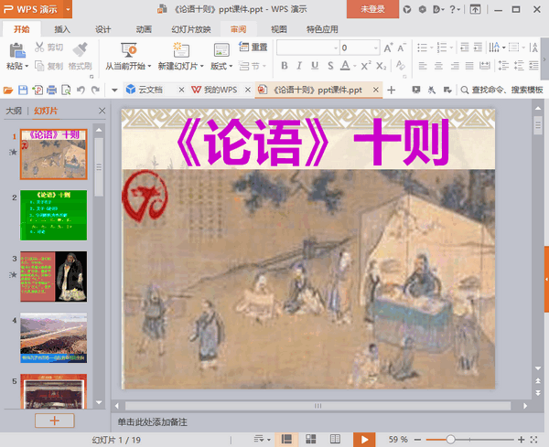Apply numbered list
549x447 pixels.
[442, 48]
